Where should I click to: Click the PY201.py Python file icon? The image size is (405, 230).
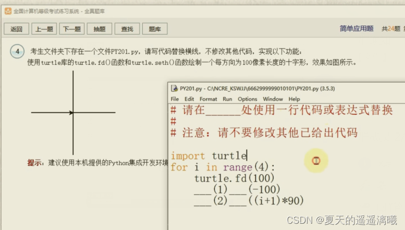coord(174,88)
